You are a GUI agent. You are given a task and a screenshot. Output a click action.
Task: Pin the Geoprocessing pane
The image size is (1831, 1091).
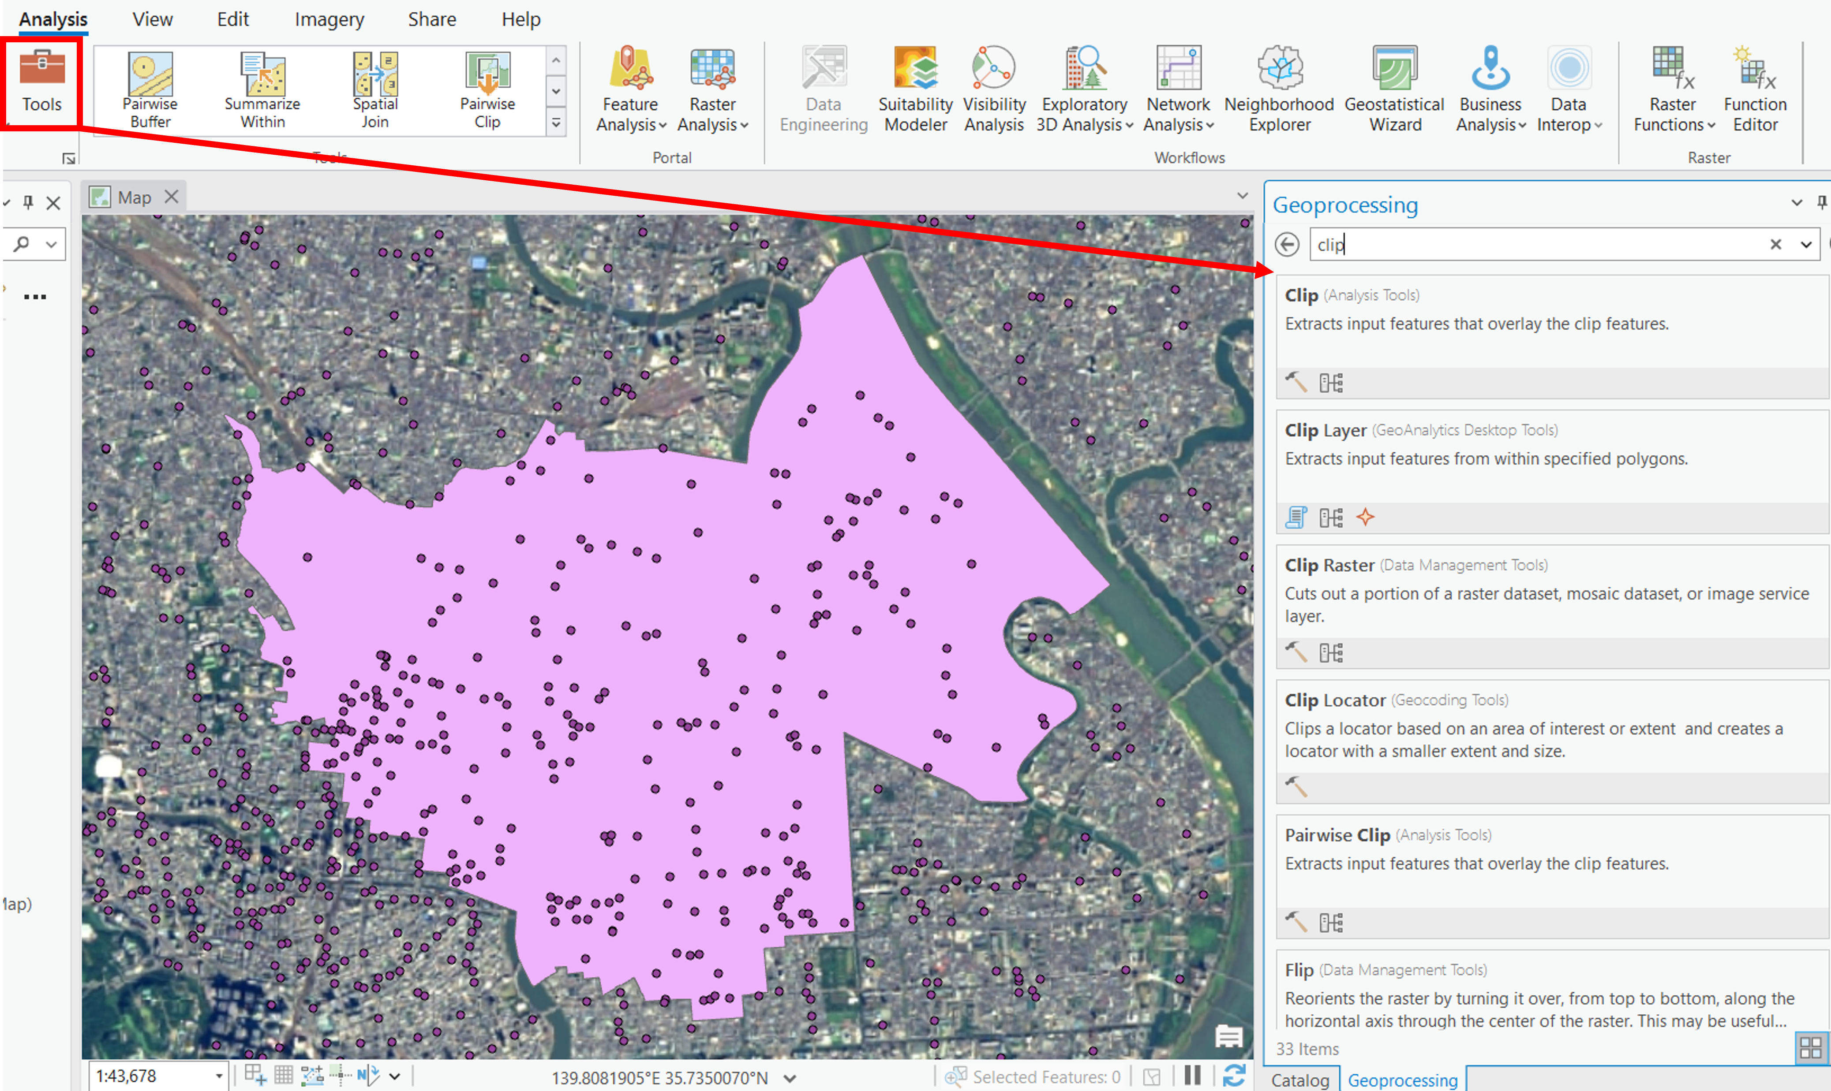pos(1821,202)
